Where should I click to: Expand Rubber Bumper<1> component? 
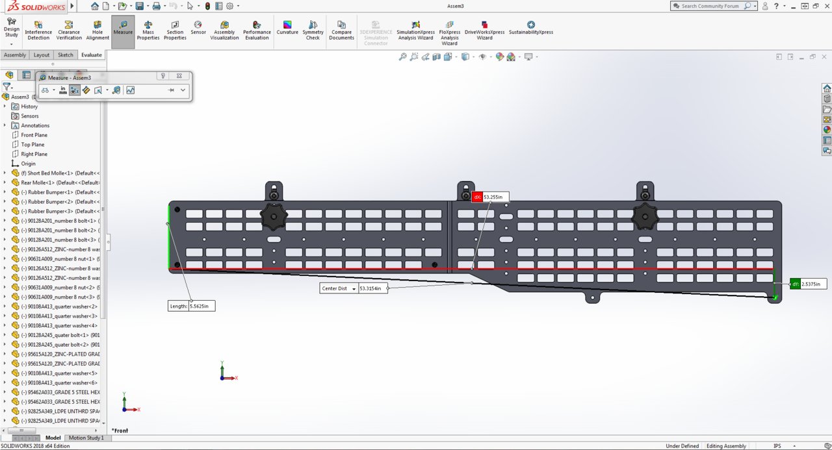tap(5, 192)
